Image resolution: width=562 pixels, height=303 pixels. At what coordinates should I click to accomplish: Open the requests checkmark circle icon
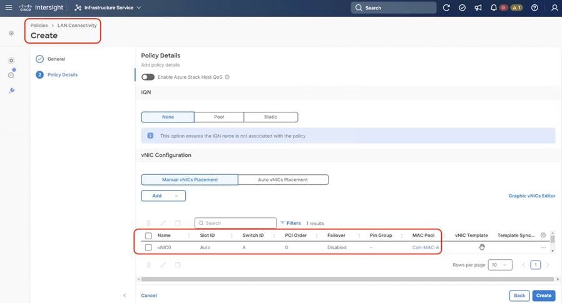coord(462,7)
